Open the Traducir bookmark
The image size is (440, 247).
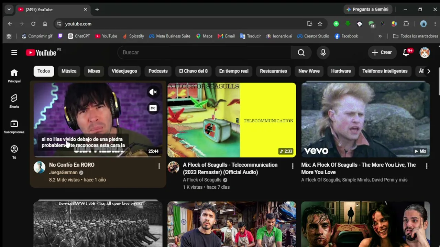pos(251,36)
